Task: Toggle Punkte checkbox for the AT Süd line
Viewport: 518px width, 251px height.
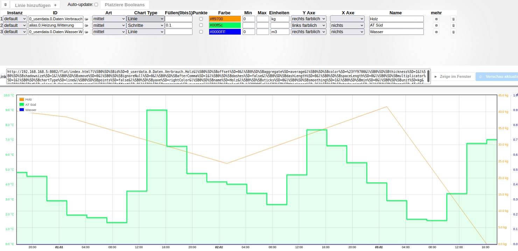Action: click(x=201, y=25)
